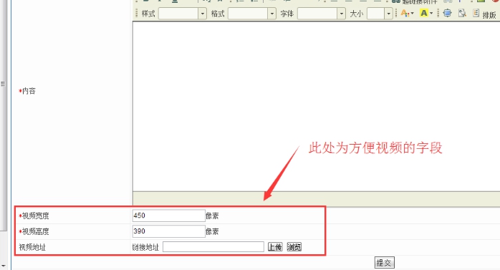Expand the 样式 style dropdown

[x=202, y=14]
